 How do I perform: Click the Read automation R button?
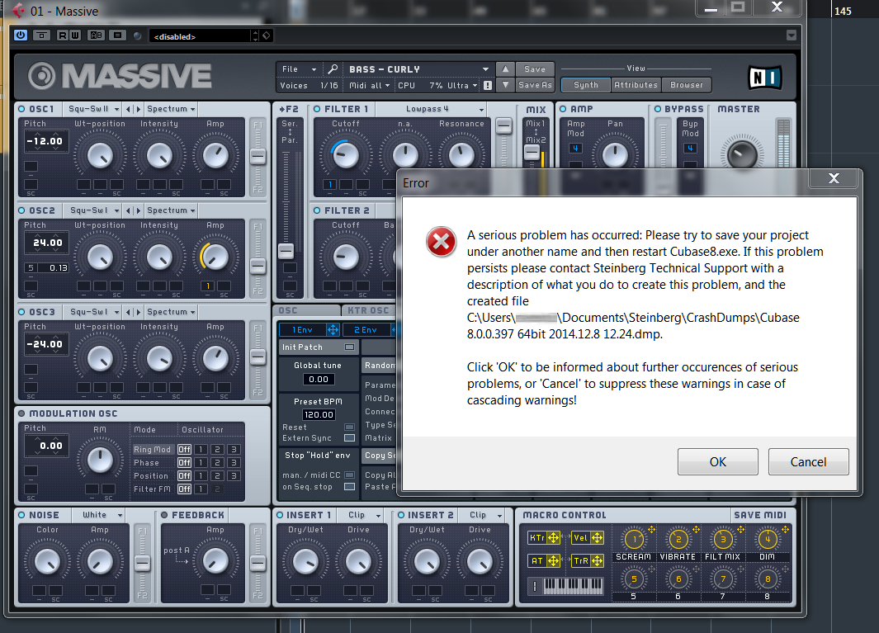point(63,35)
